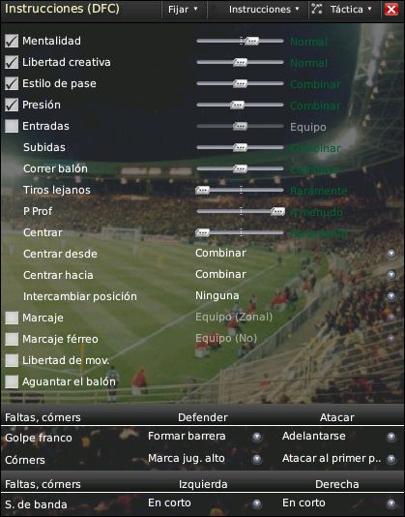
Task: Click Intercambiar posición round arrow icon
Action: (391, 296)
